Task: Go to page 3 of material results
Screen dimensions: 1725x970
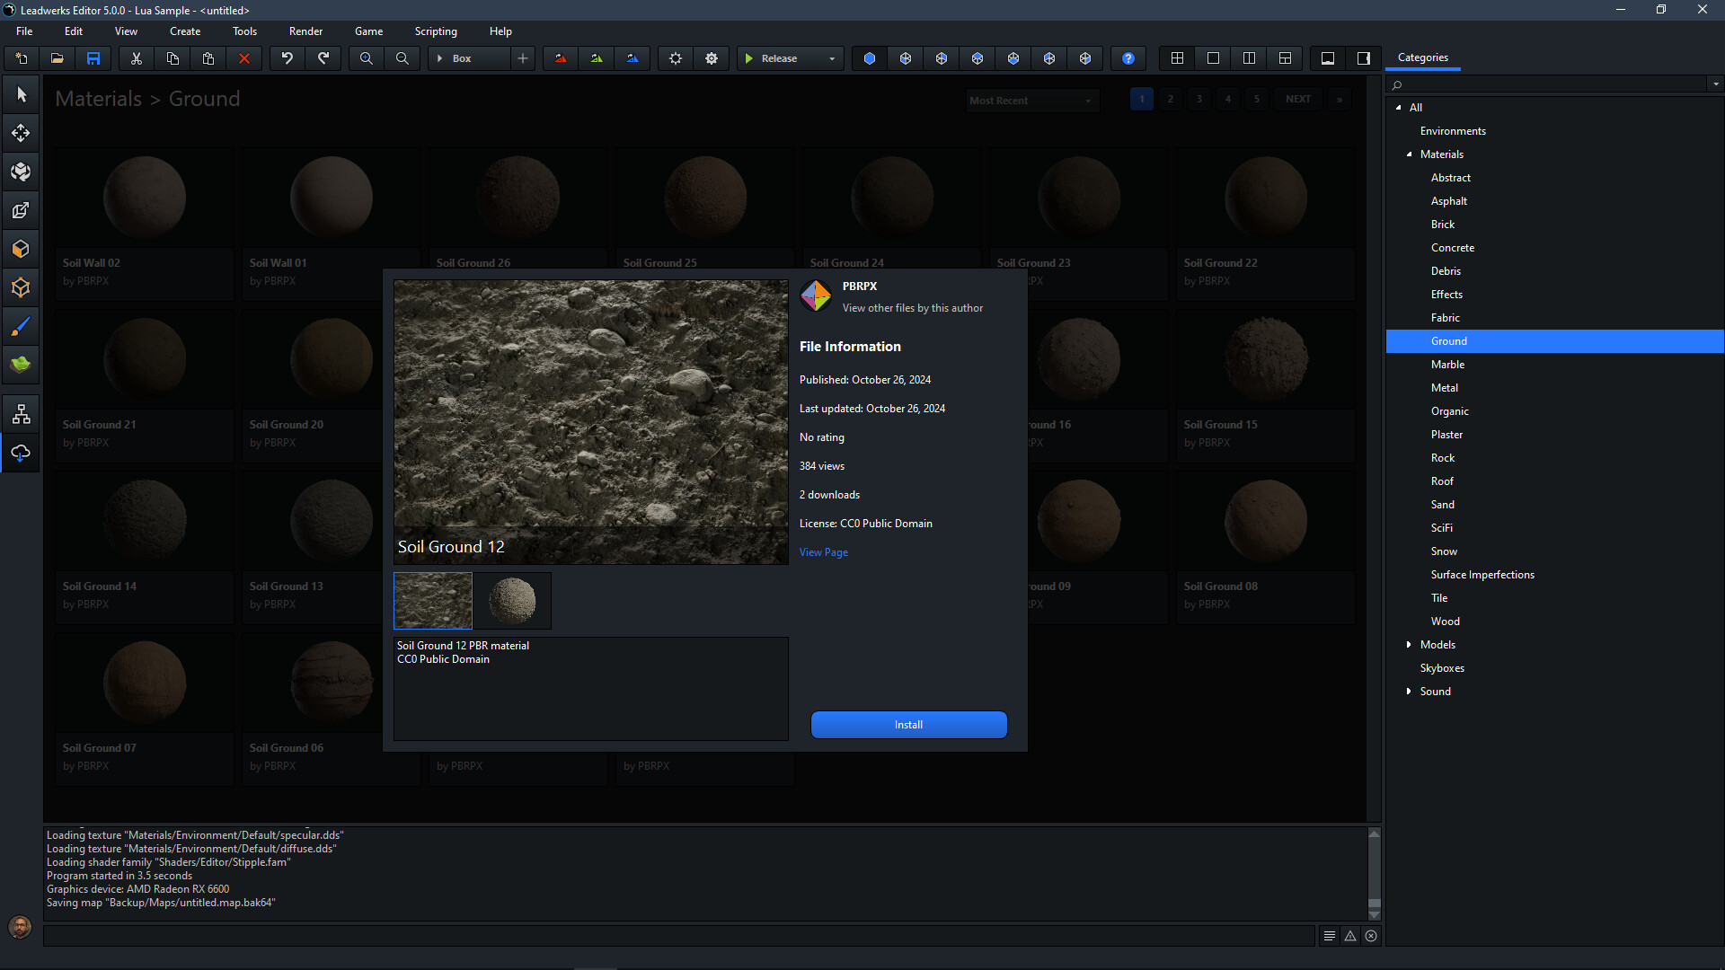Action: 1199,99
